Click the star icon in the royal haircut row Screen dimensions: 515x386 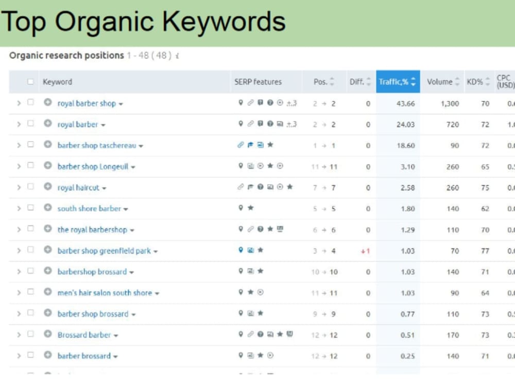289,187
